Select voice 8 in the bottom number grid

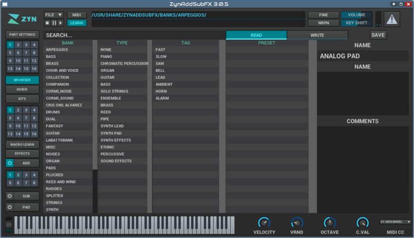(34, 183)
